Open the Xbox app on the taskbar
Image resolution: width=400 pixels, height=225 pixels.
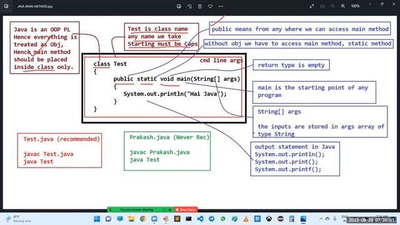[x=269, y=219]
